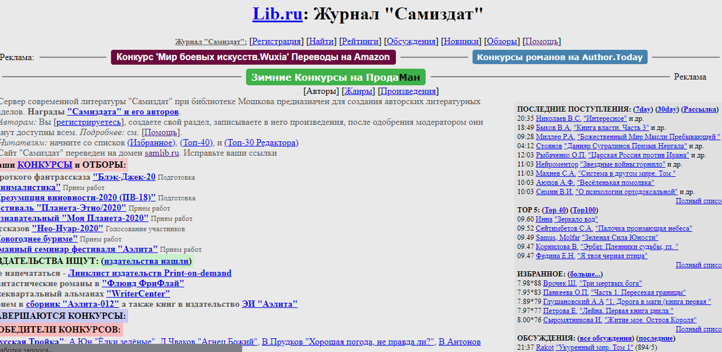Open the 'ЭИ Аэлита' publisher link

click(x=270, y=304)
